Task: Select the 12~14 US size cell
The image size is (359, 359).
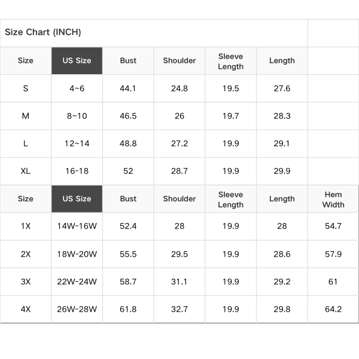Action: (77, 144)
